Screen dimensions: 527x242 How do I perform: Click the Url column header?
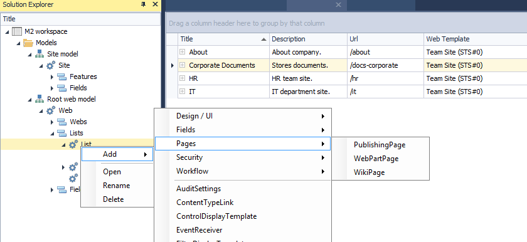[385, 39]
